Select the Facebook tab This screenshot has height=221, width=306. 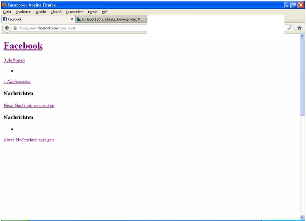point(34,19)
